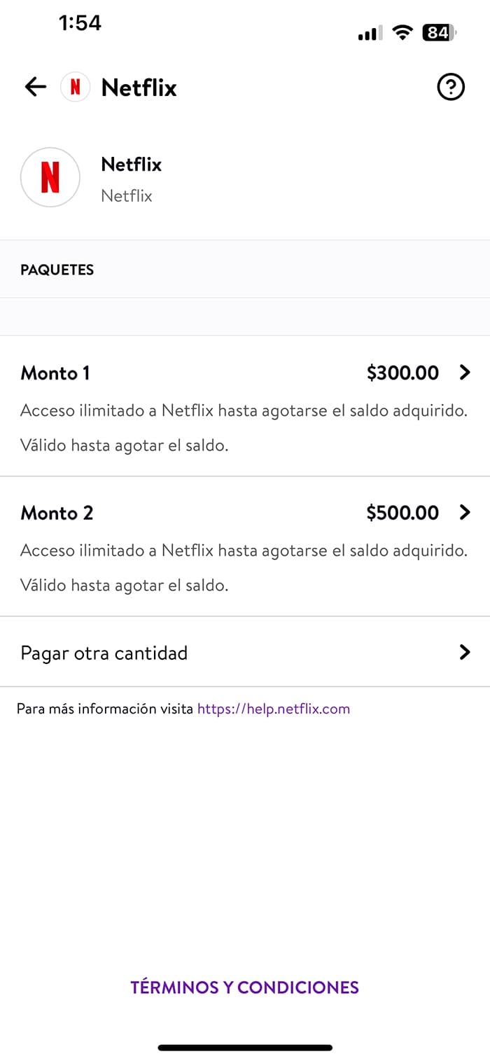View Términos y Condiciones
490x1061 pixels.
pyautogui.click(x=244, y=987)
